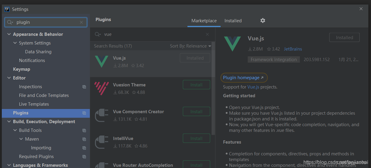371x168 pixels.
Task: Click Installed button in plugin details
Action: tap(344, 38)
